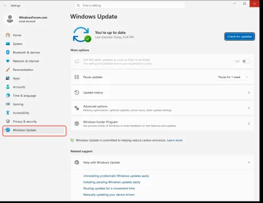Open Pausing updates for a convenient time
The image size is (263, 203).
pyautogui.click(x=109, y=188)
